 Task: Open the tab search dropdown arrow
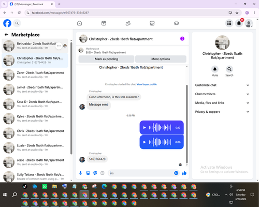click(x=4, y=4)
